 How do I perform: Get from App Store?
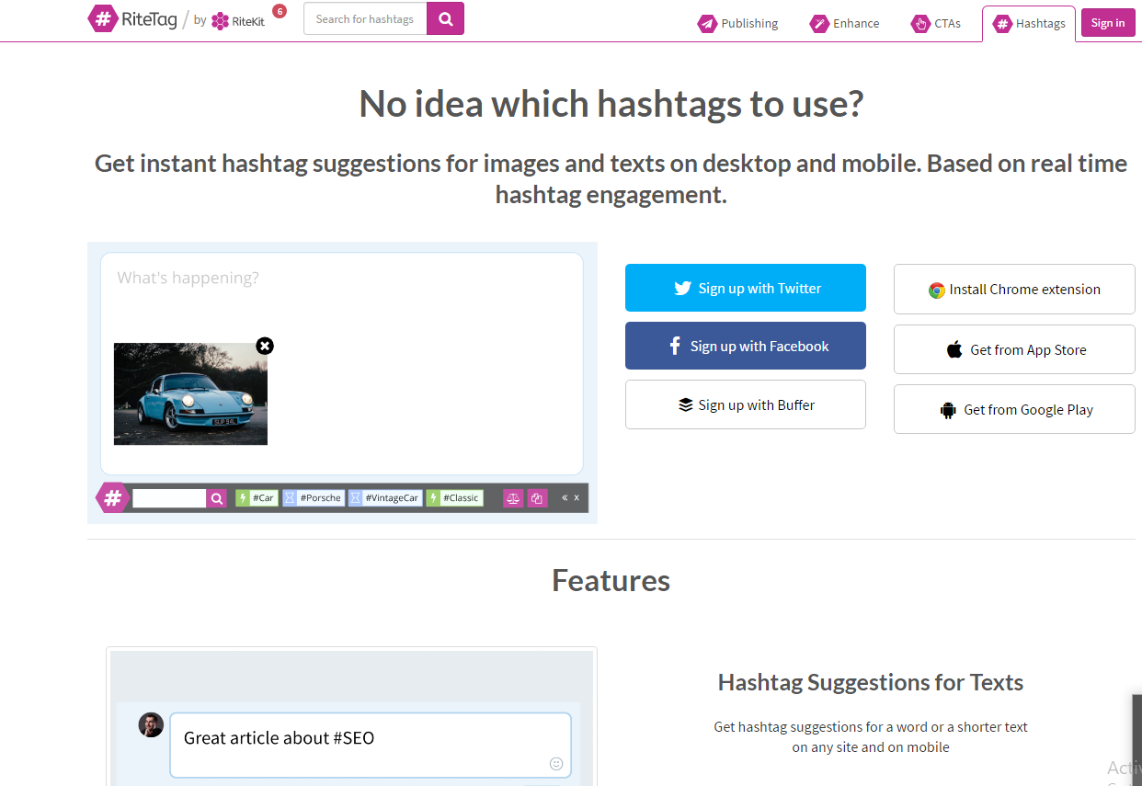[1014, 349]
